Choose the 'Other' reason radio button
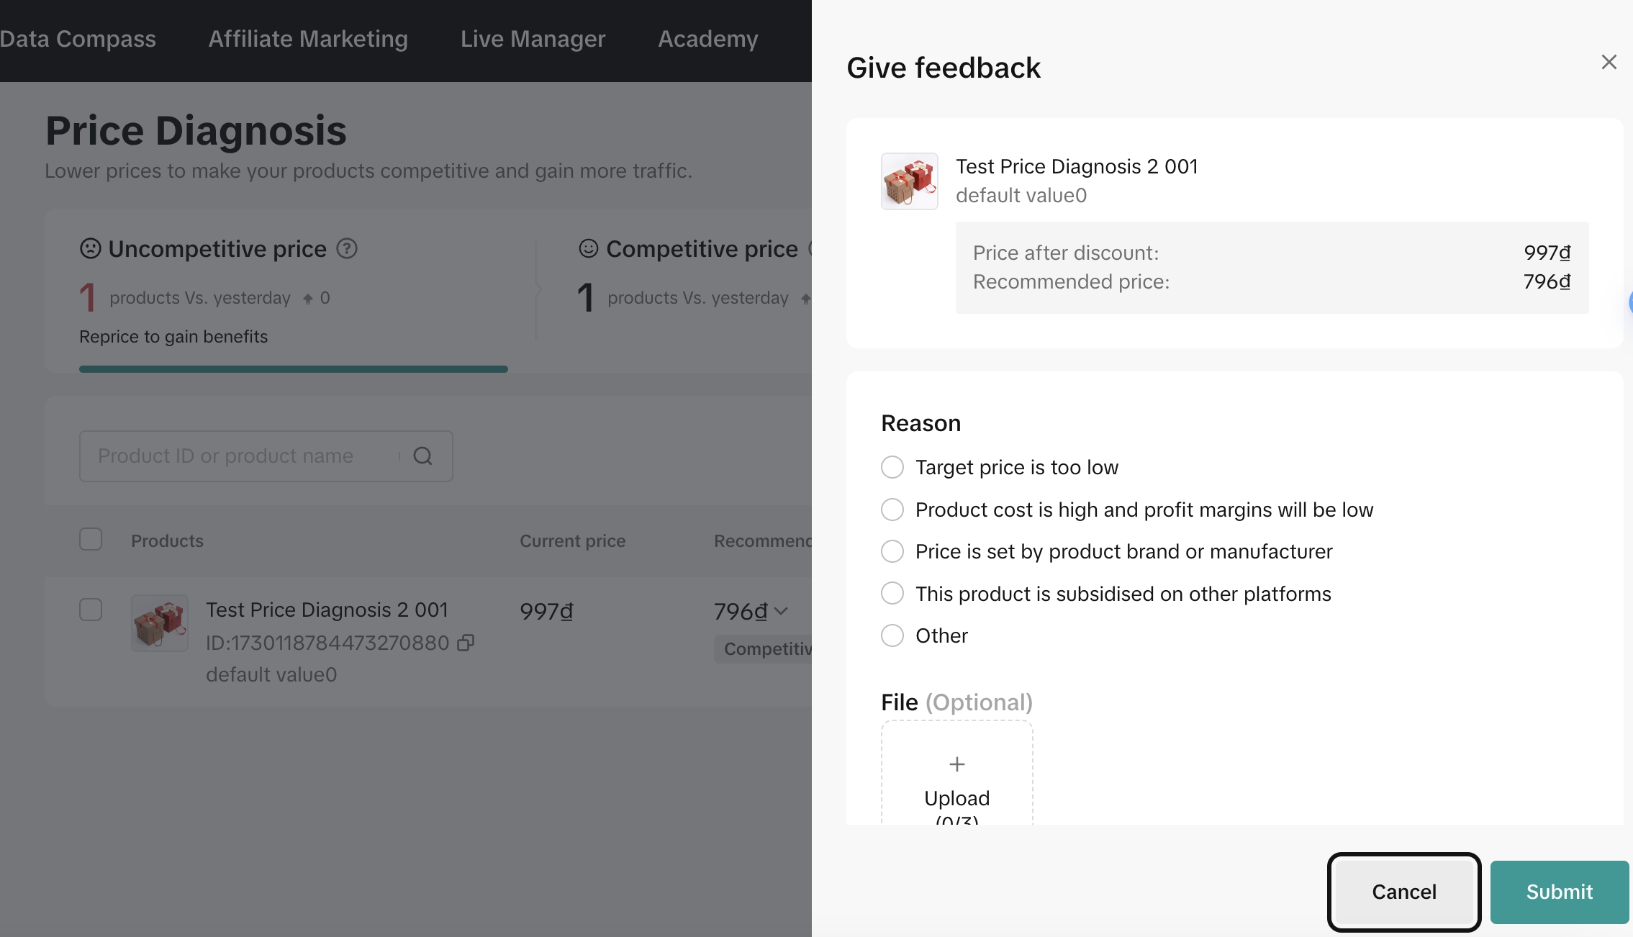Viewport: 1633px width, 937px height. 892,636
